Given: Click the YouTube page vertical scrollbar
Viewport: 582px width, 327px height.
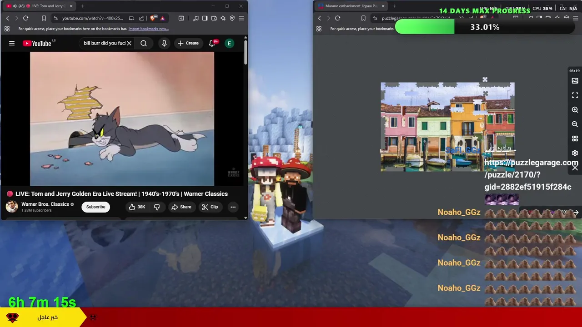Looking at the screenshot, I should point(246,52).
